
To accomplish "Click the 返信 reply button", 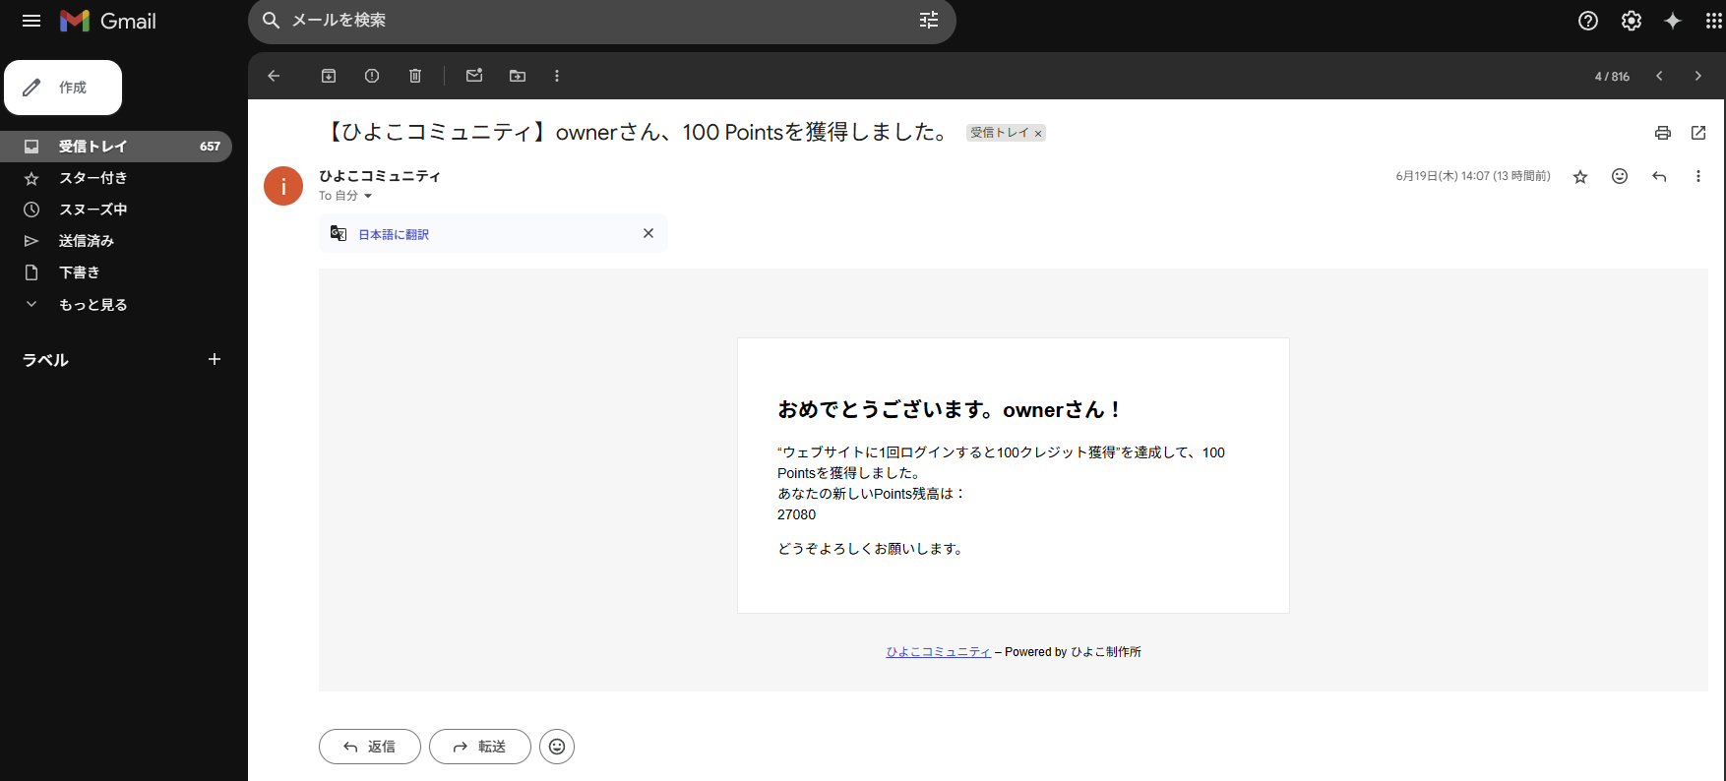I will click(370, 747).
